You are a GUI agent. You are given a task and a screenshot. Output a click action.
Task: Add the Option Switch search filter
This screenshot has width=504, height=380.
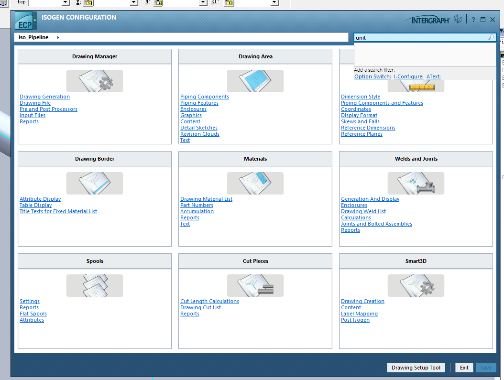(x=373, y=76)
